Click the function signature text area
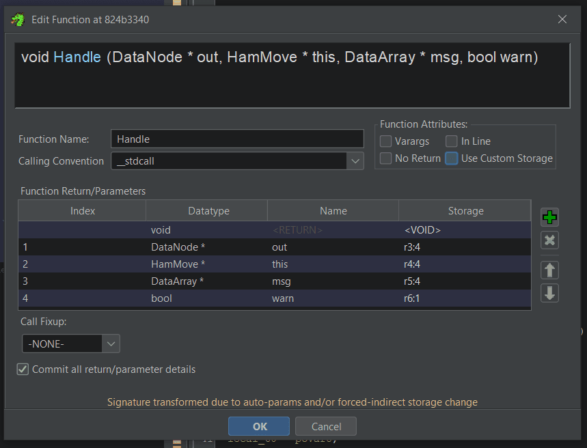 (292, 75)
